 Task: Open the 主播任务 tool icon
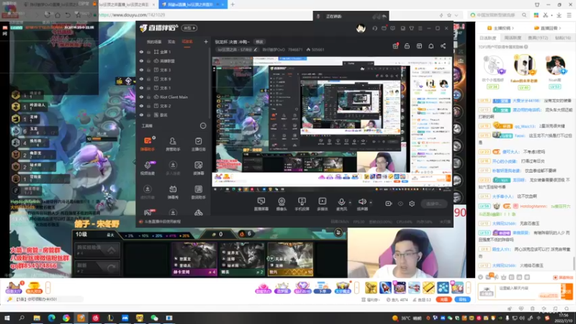(x=199, y=143)
